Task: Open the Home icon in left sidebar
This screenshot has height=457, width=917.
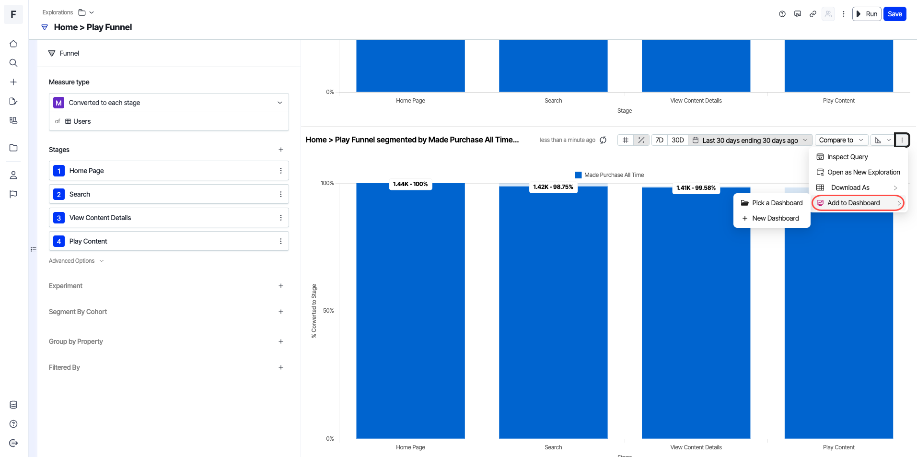Action: click(x=13, y=44)
